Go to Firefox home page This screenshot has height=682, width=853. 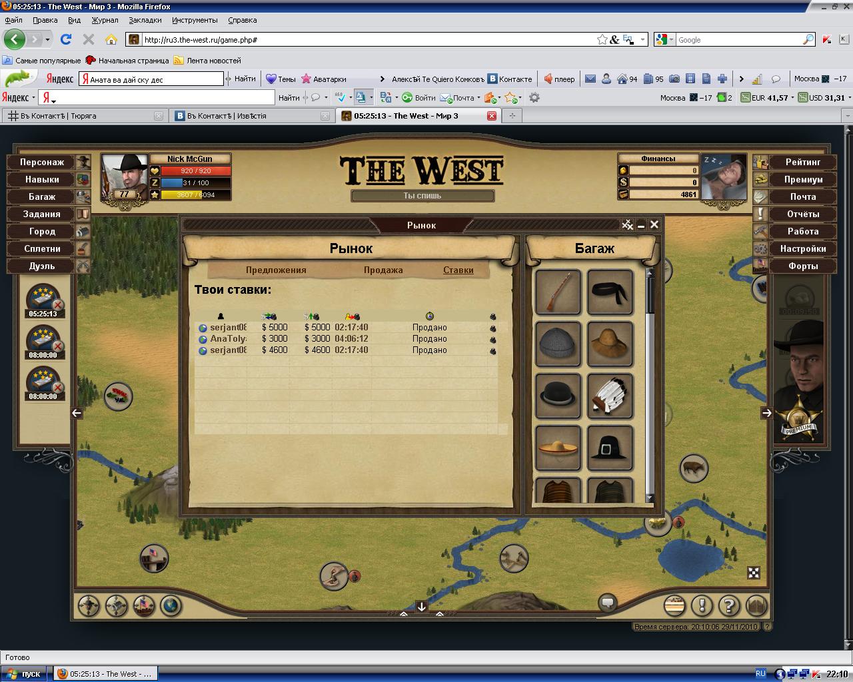coord(111,40)
